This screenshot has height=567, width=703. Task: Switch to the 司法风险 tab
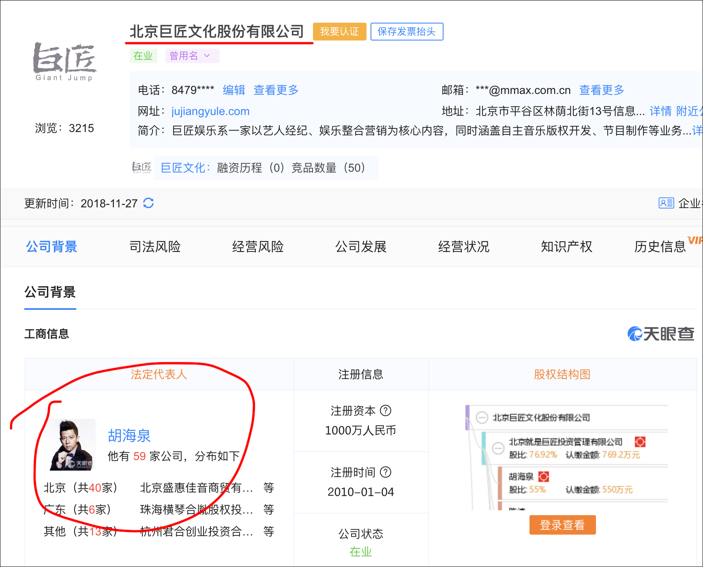pyautogui.click(x=155, y=247)
